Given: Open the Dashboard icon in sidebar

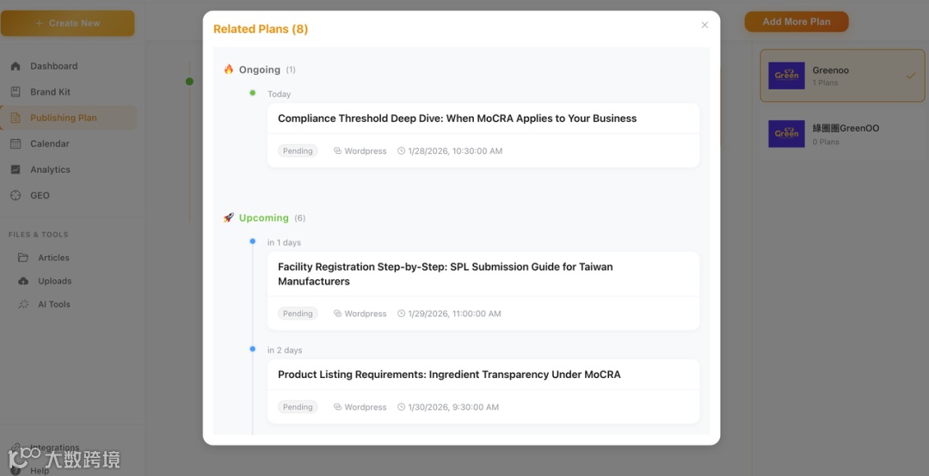Looking at the screenshot, I should pos(15,66).
